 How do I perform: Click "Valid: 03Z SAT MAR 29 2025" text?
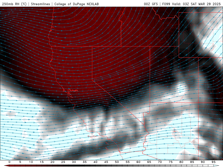(x=196, y=4)
